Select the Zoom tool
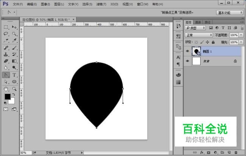Image resolution: width=246 pixels, height=156 pixels. click(14, 89)
